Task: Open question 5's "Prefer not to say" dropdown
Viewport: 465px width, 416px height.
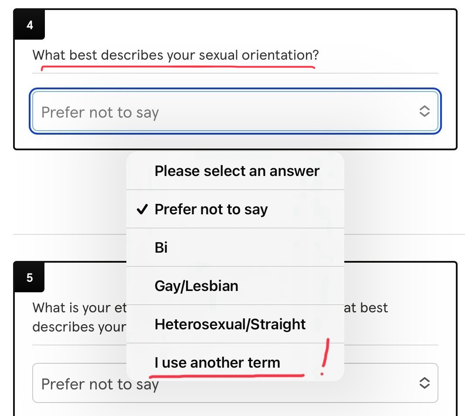Action: pos(235,383)
